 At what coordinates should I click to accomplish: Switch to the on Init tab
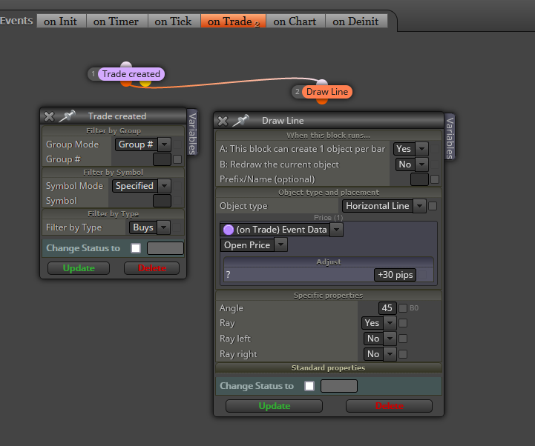coord(61,21)
